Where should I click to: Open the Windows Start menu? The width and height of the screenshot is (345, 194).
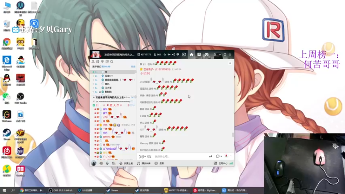tap(4, 190)
